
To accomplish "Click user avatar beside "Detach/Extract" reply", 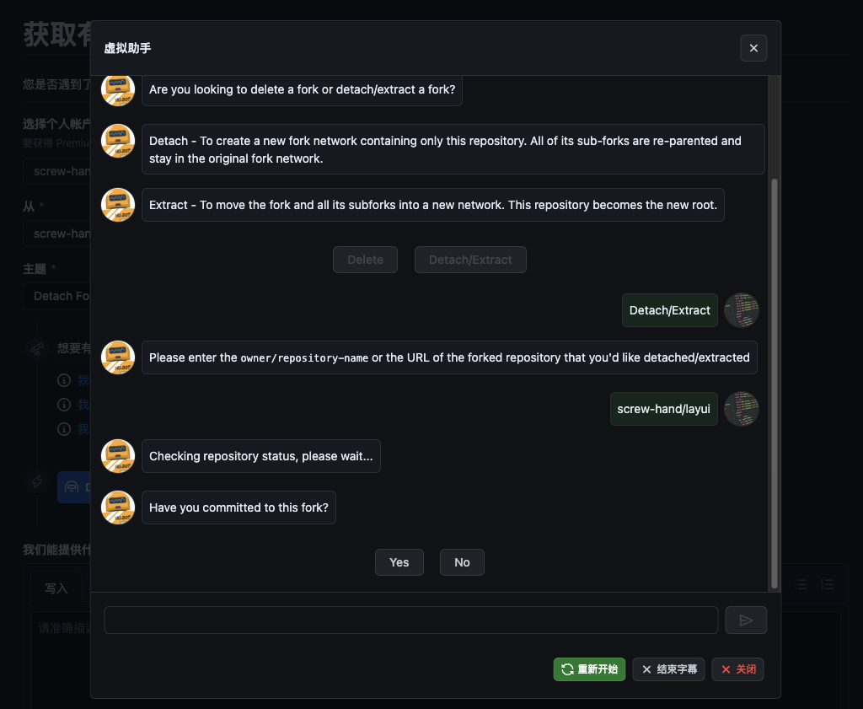I will pyautogui.click(x=742, y=310).
